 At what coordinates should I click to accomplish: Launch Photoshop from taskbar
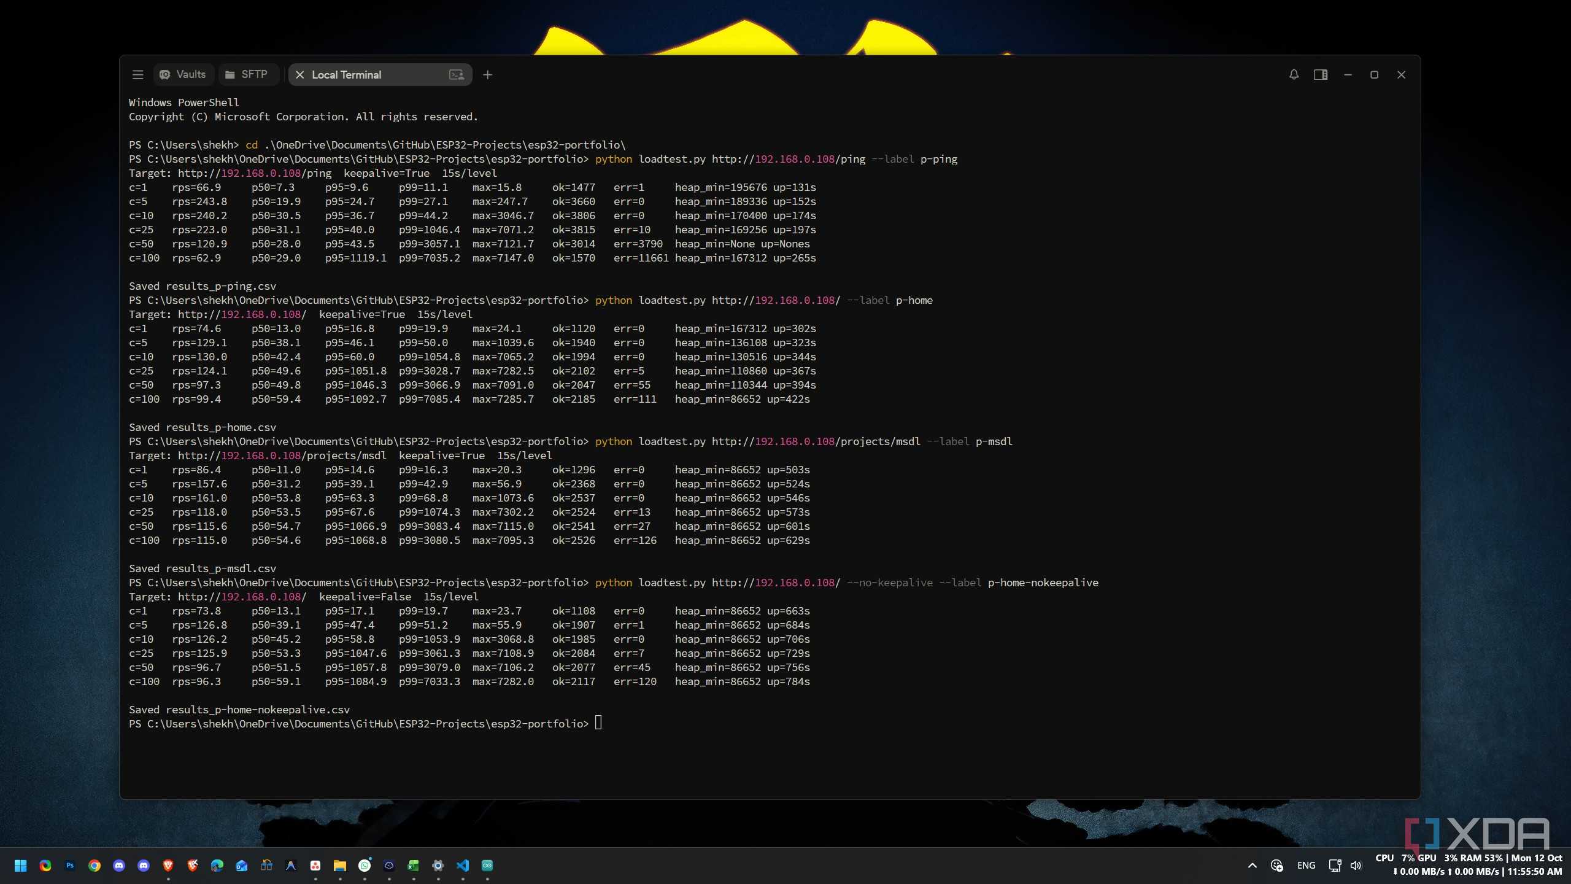tap(69, 866)
